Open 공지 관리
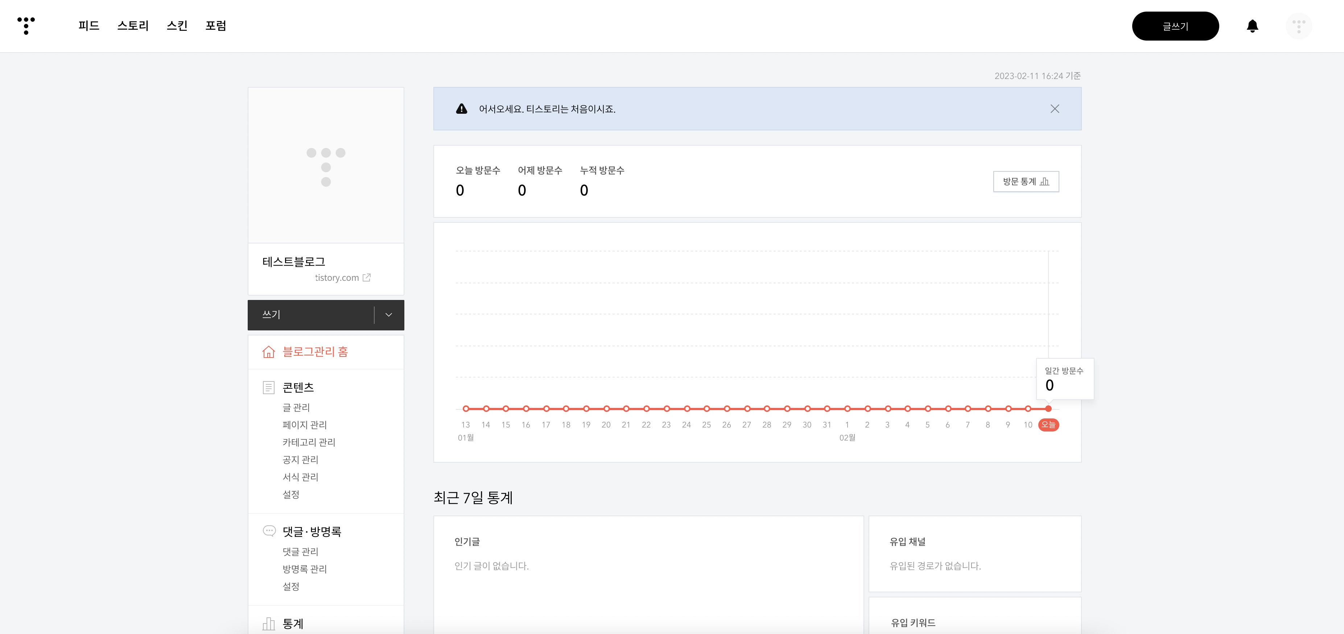The image size is (1344, 634). tap(301, 460)
